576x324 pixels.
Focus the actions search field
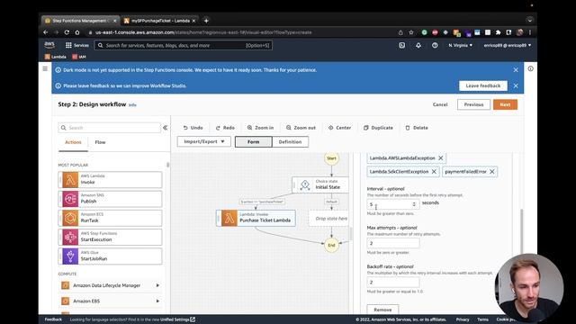109,128
